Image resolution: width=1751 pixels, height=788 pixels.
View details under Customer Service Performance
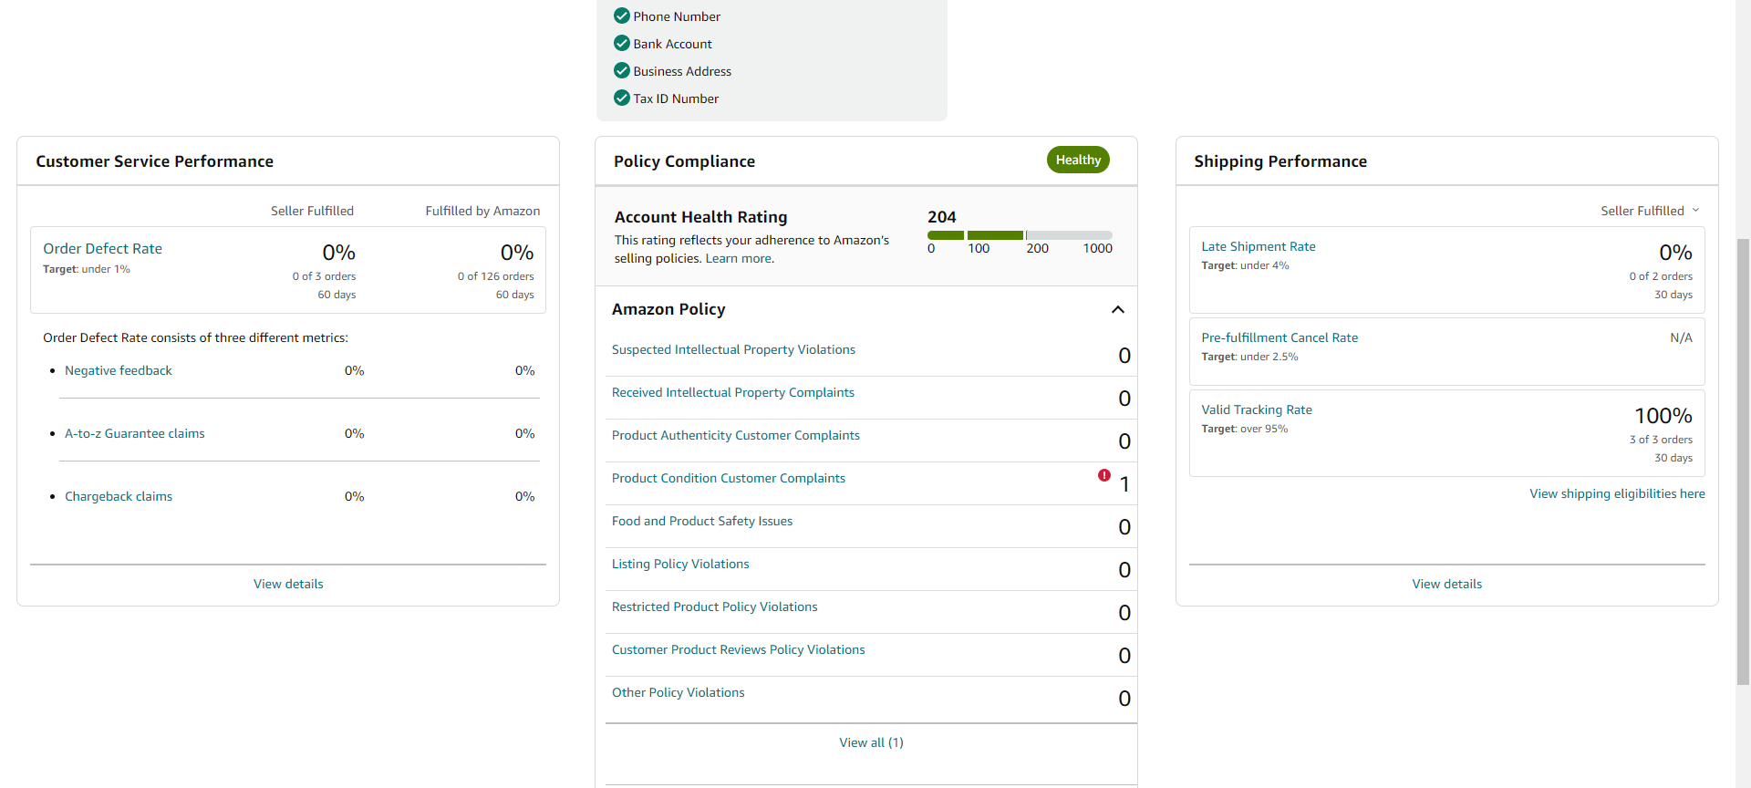point(288,584)
